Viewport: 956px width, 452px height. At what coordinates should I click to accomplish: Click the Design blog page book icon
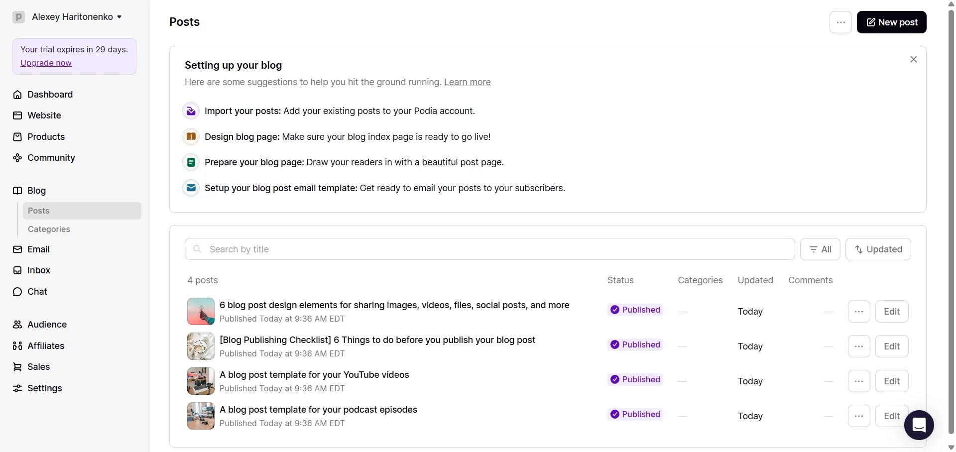[191, 136]
